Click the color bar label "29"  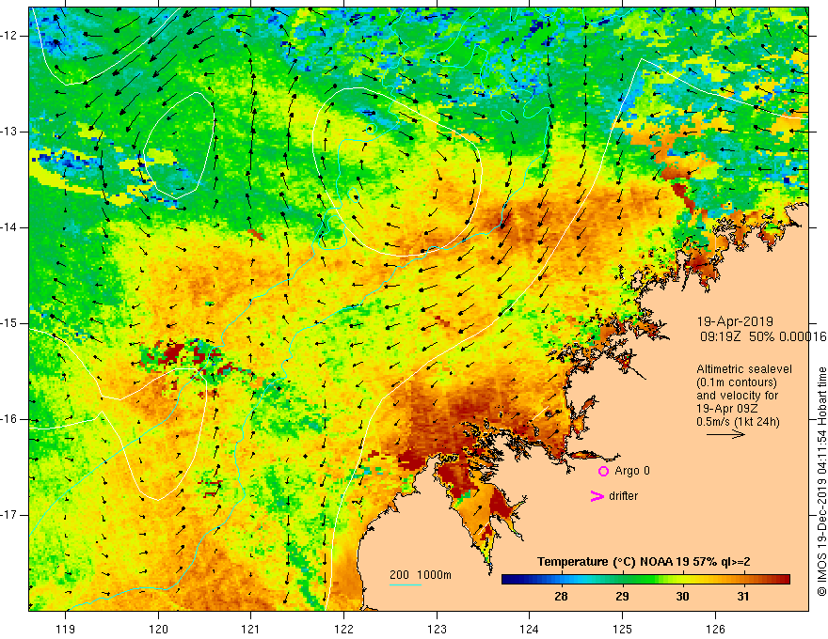(x=622, y=597)
